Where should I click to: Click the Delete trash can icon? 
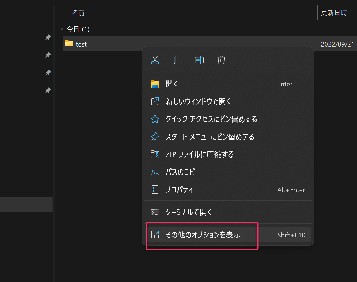221,60
